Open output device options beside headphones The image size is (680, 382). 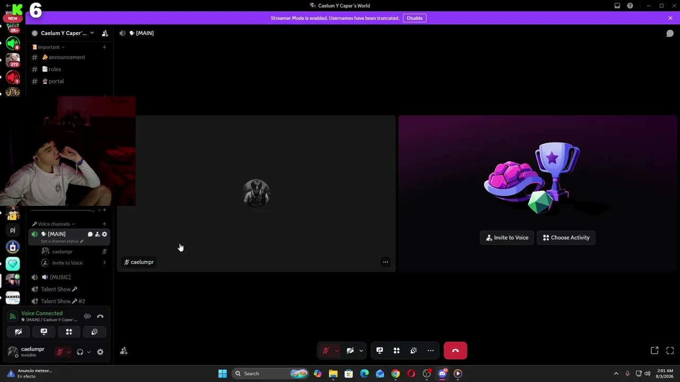[x=89, y=352]
